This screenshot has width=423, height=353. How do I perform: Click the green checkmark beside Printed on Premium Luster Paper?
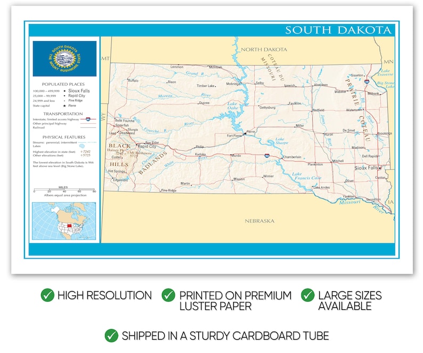[x=168, y=295]
